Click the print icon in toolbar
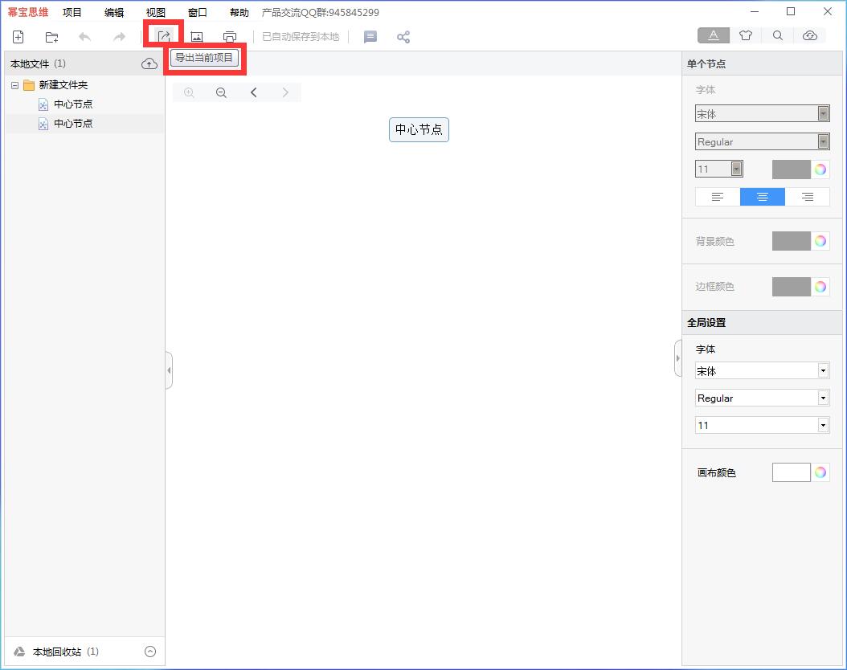The height and width of the screenshot is (670, 847). coord(230,37)
